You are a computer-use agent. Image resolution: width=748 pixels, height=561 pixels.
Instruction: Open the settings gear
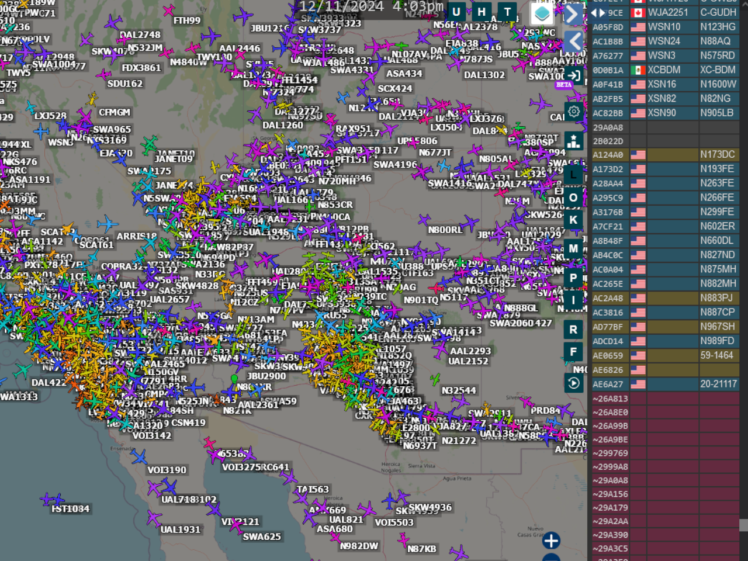(573, 112)
